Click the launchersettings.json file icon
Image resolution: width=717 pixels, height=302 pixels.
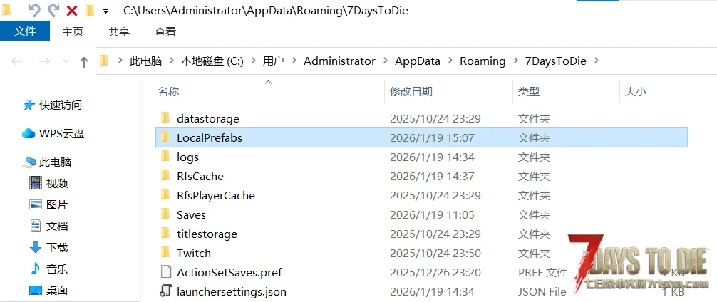[165, 291]
